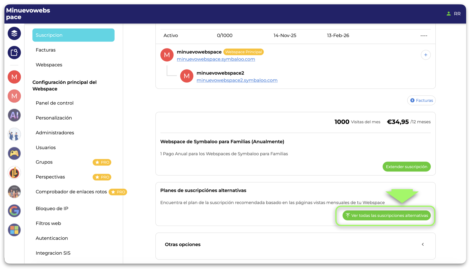Screen dimensions: 471x270
Task: Click the M avatar next to minuevowebspace
Action: [x=167, y=55]
